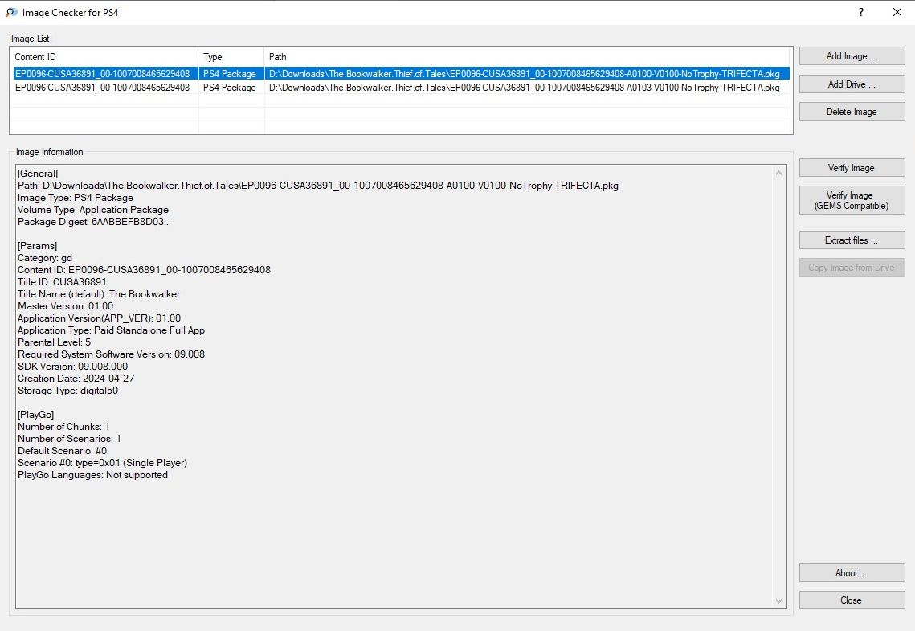Click the Title ID: CUSA36891 line
Image resolution: width=915 pixels, height=631 pixels.
pos(62,282)
